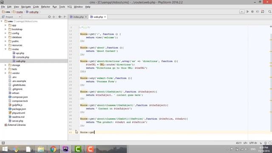
Task: Toggle tool window buttons icon in status bar
Action: pos(3,143)
